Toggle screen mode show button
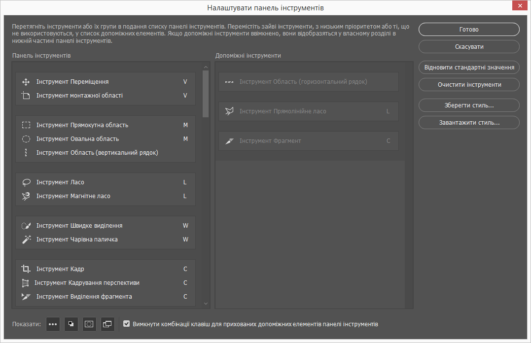The image size is (531, 343). point(107,324)
